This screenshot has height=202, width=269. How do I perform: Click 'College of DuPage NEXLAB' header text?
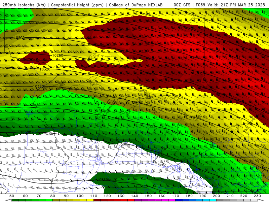(x=136, y=5)
